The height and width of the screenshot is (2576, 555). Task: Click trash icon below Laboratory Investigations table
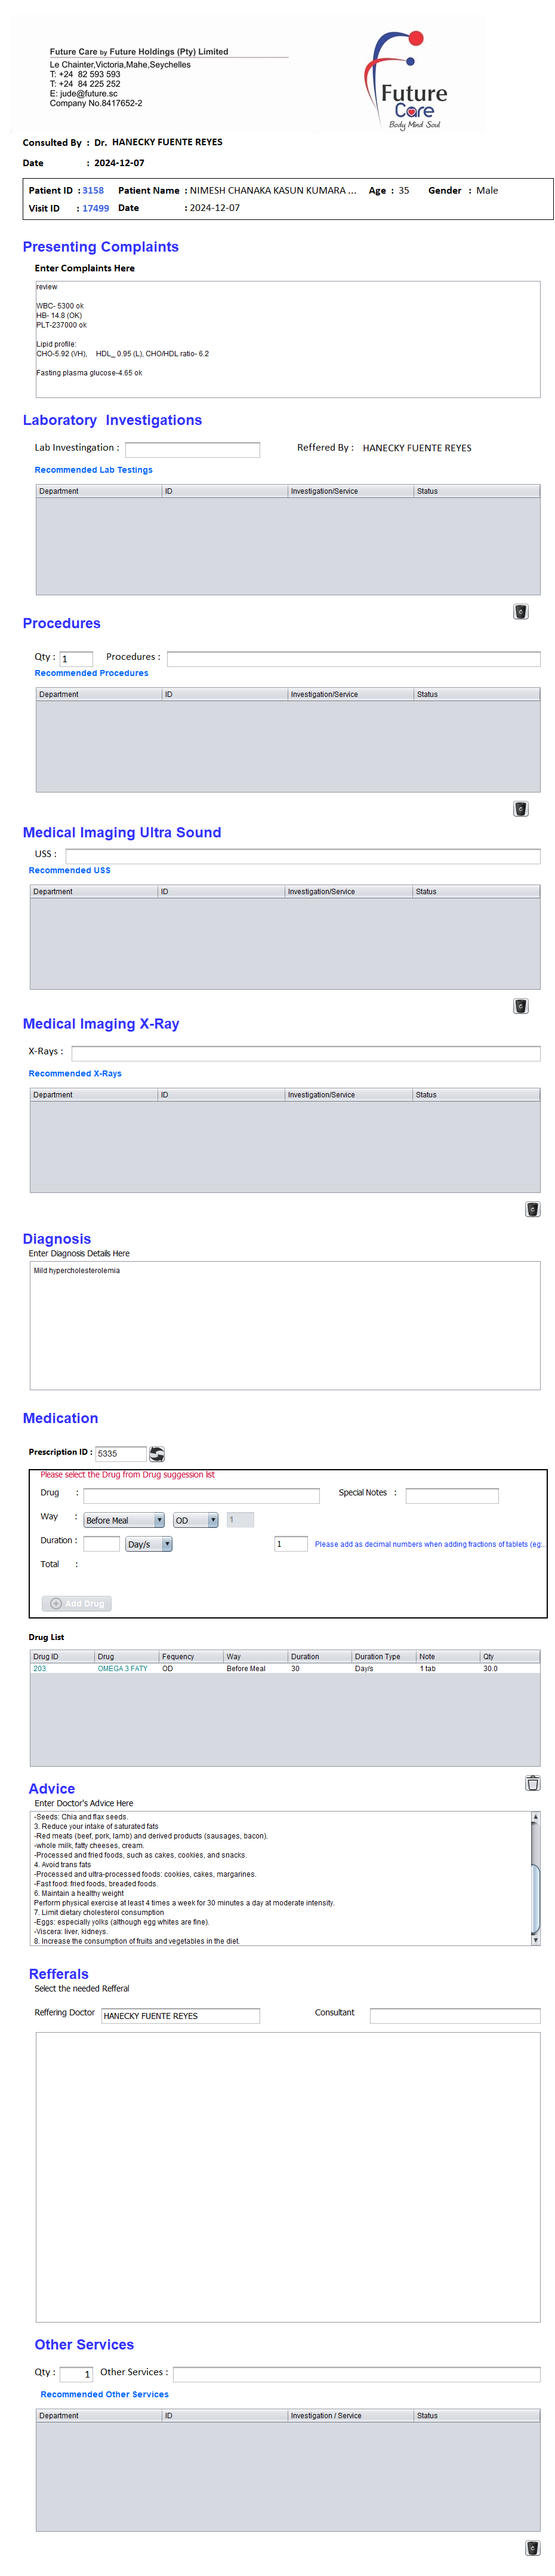tap(520, 611)
